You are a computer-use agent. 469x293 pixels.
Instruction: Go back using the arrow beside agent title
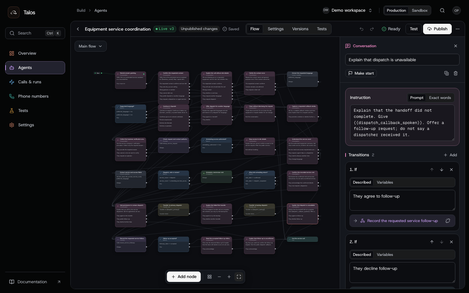pos(78,29)
